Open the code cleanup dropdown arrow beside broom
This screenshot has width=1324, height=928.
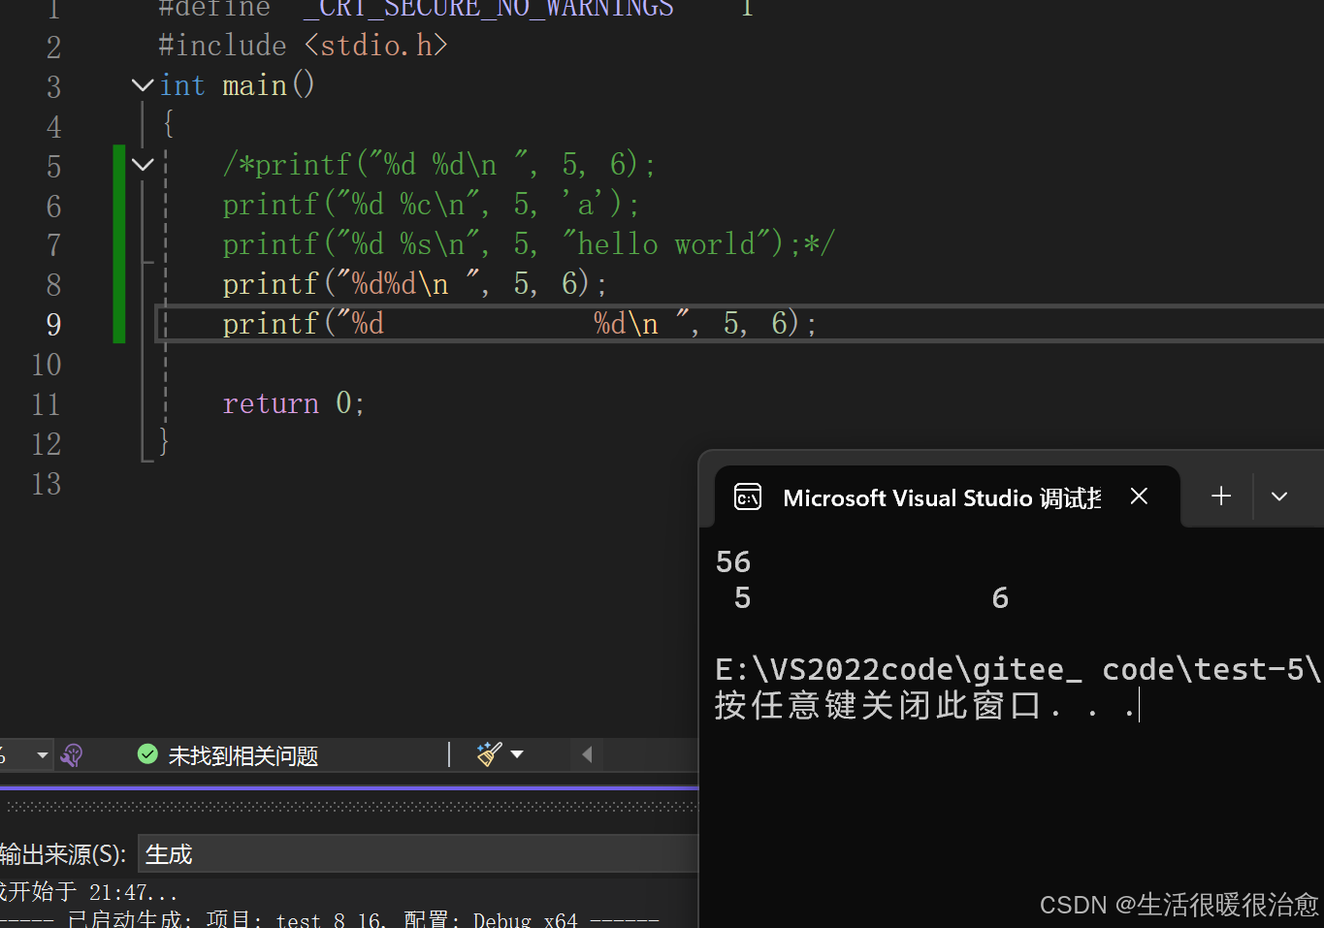coord(517,754)
